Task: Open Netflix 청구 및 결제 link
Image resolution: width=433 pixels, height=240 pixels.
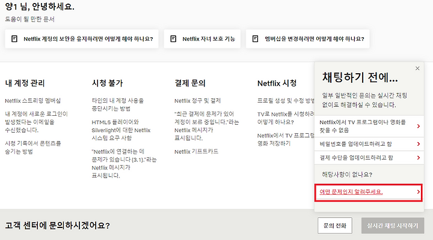Action: (x=197, y=101)
